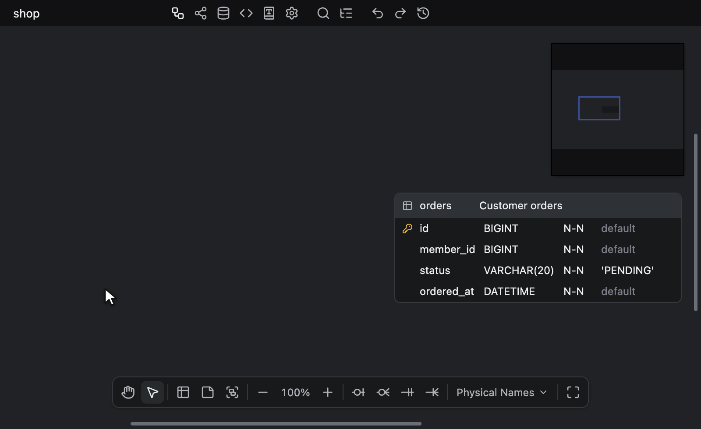Click the ordered_at column name
This screenshot has width=701, height=429.
447,292
